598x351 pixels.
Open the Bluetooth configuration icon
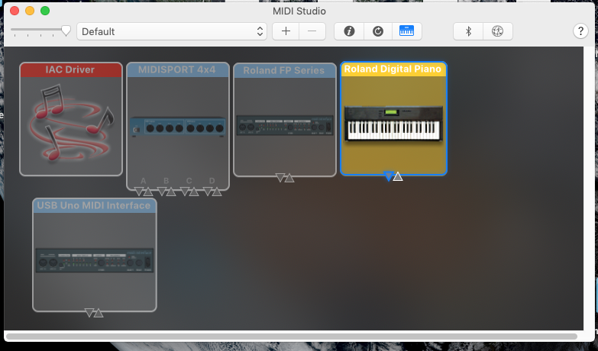pos(468,31)
